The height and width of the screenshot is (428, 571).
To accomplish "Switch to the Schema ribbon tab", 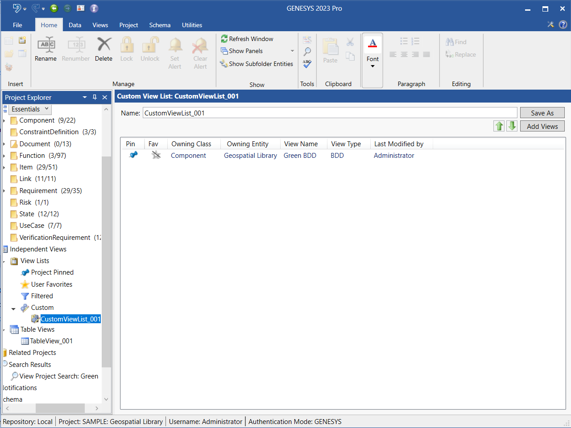I will (160, 25).
